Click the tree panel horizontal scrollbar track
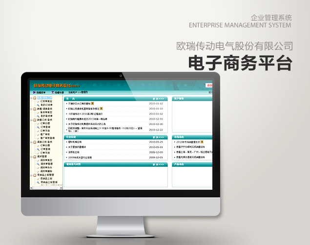 click(x=46, y=188)
